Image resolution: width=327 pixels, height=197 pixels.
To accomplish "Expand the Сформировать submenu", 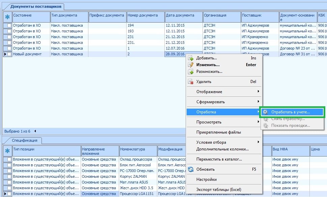I will [x=224, y=102].
